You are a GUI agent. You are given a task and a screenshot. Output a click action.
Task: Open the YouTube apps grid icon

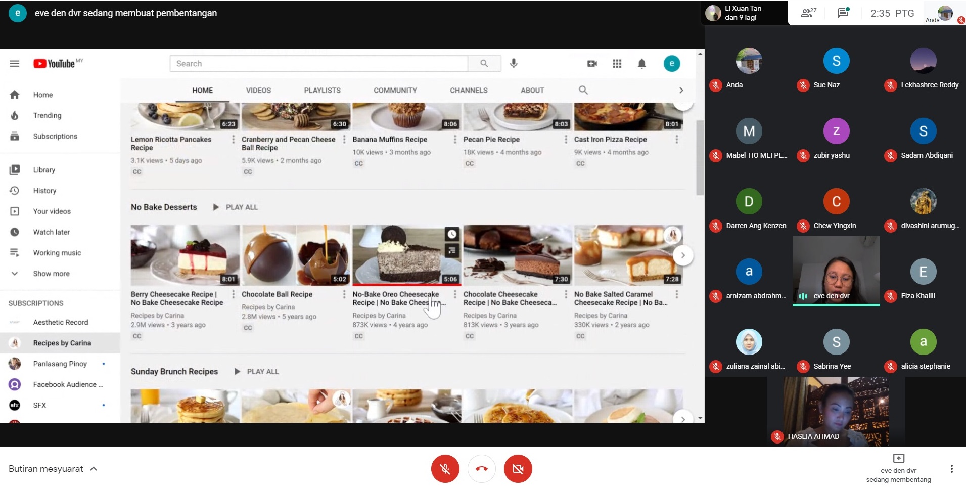click(x=617, y=64)
